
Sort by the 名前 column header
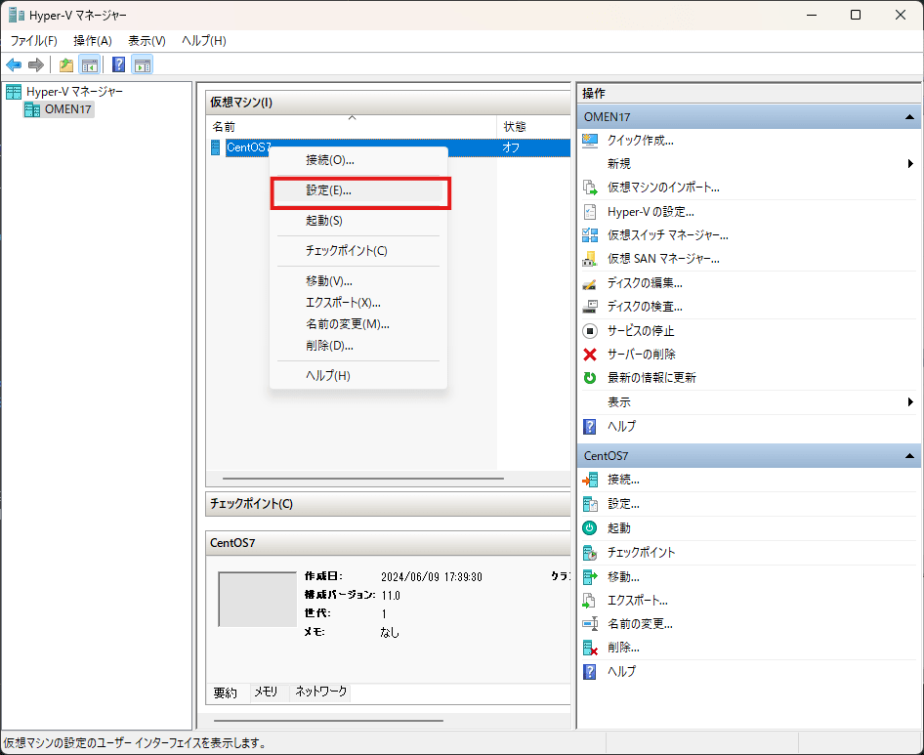coord(353,127)
